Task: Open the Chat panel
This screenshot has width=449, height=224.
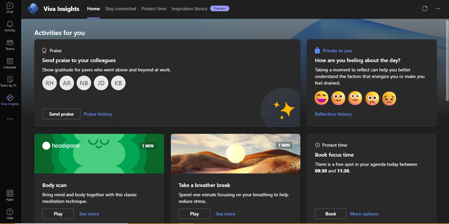Action: click(x=10, y=7)
